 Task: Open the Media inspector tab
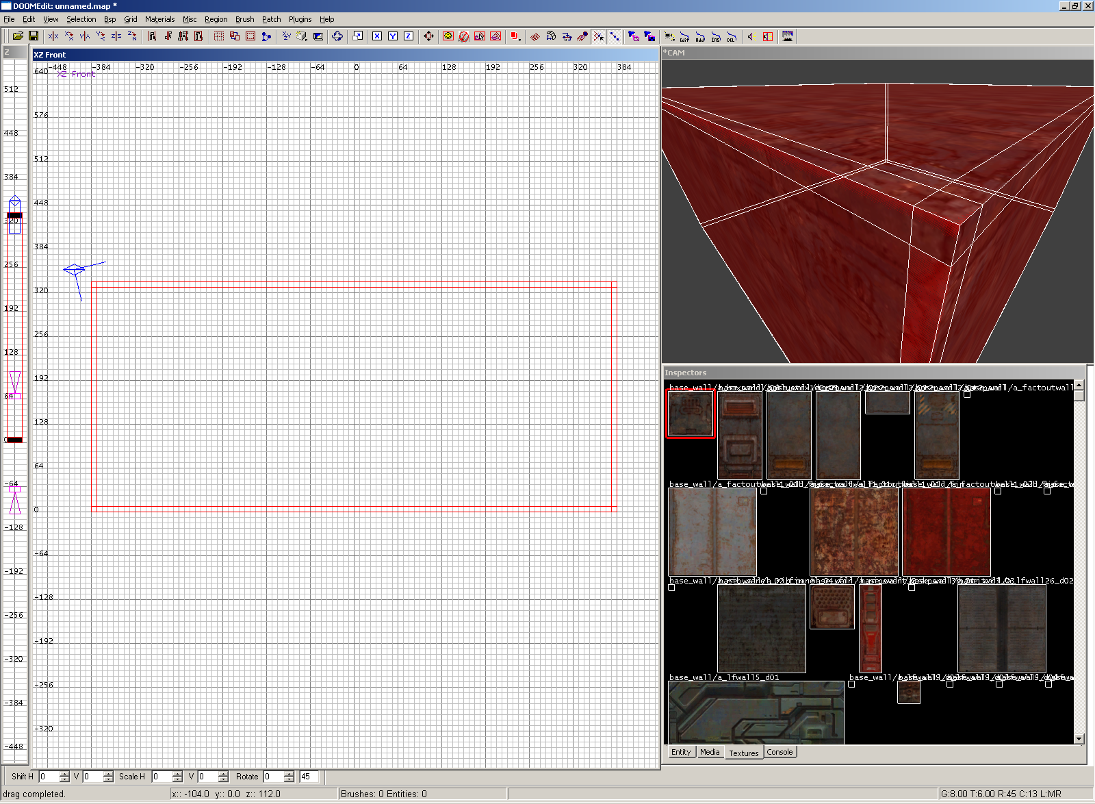pos(710,752)
